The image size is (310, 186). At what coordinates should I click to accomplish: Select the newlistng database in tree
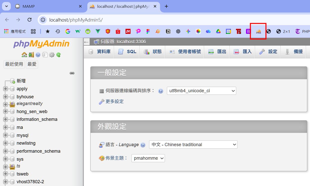(26, 143)
